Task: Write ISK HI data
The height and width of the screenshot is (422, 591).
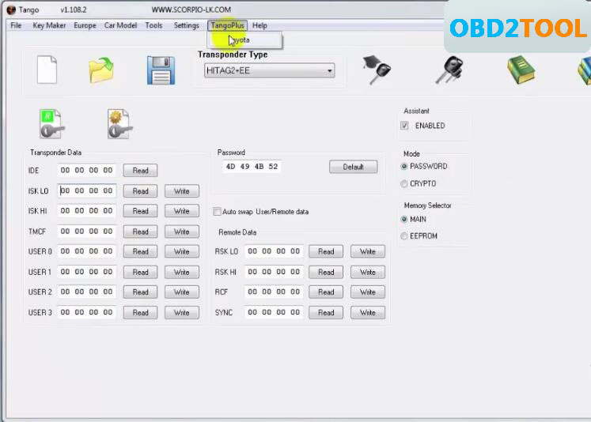Action: [182, 211]
